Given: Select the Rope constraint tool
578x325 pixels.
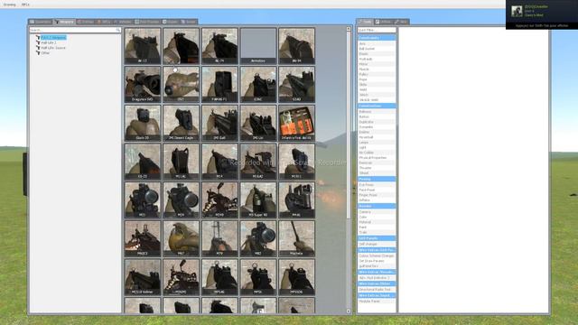Looking at the screenshot, I should tap(377, 79).
